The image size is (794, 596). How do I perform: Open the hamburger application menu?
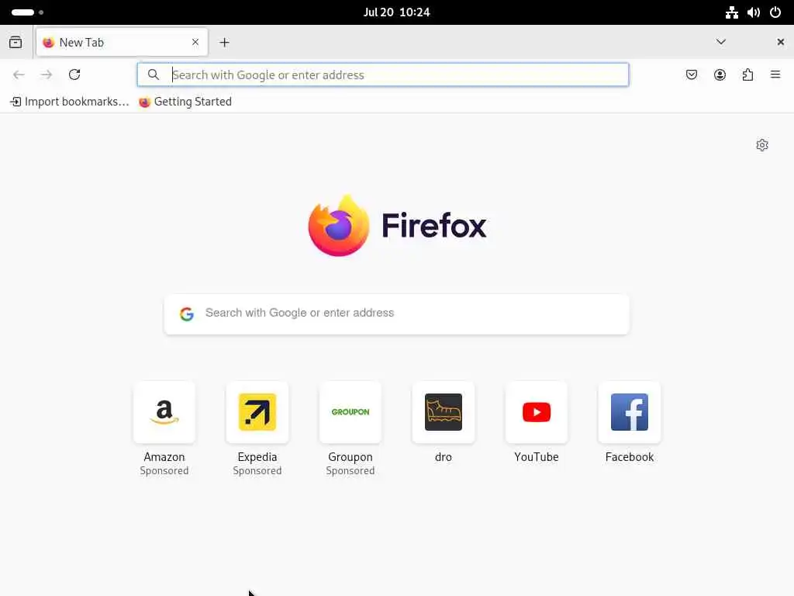[x=775, y=75]
